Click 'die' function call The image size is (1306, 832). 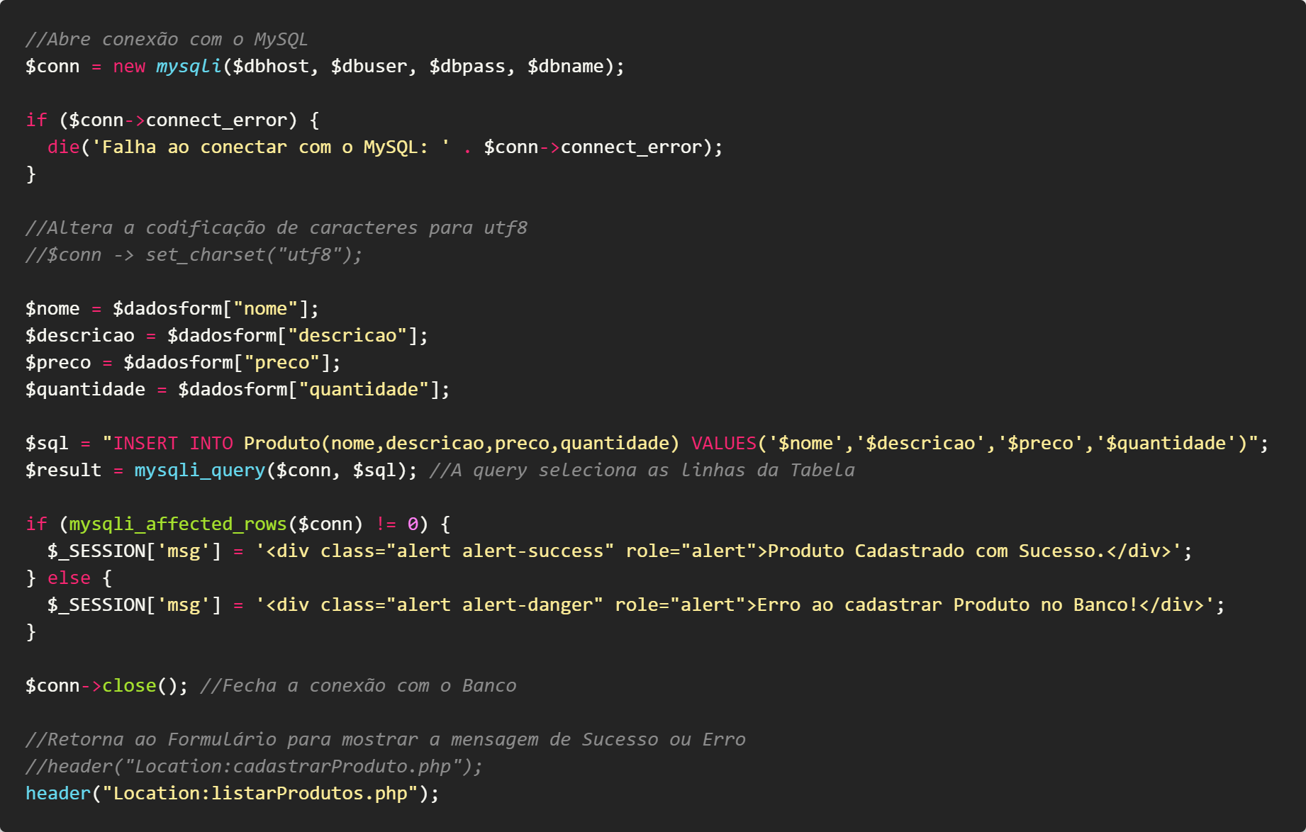(64, 147)
